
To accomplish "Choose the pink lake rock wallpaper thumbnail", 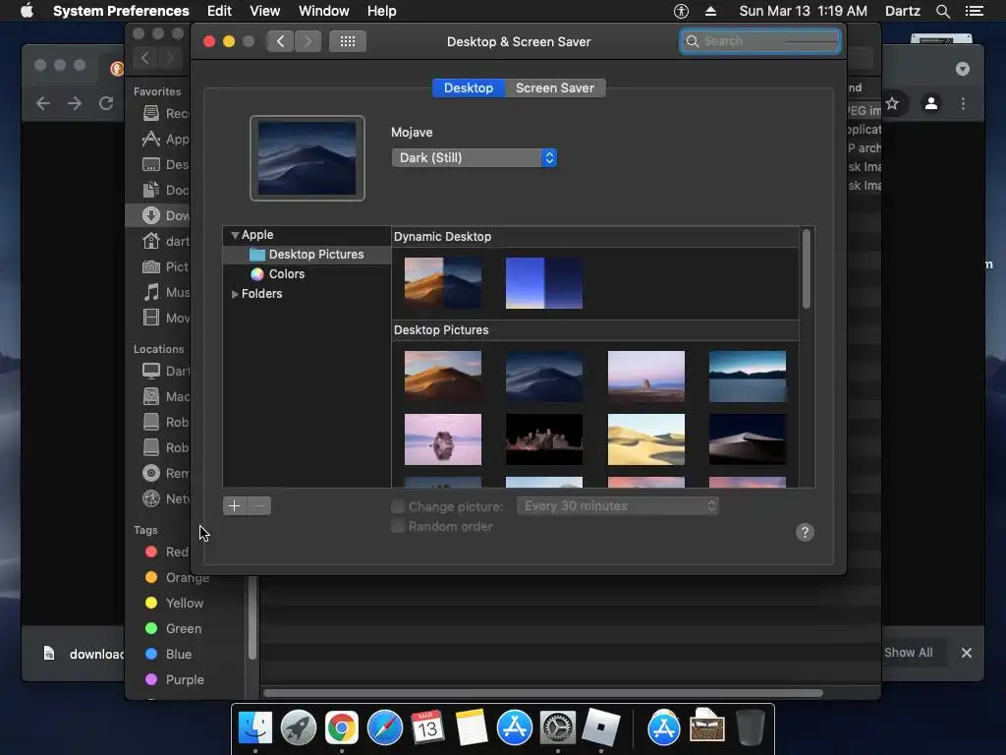I will 443,439.
